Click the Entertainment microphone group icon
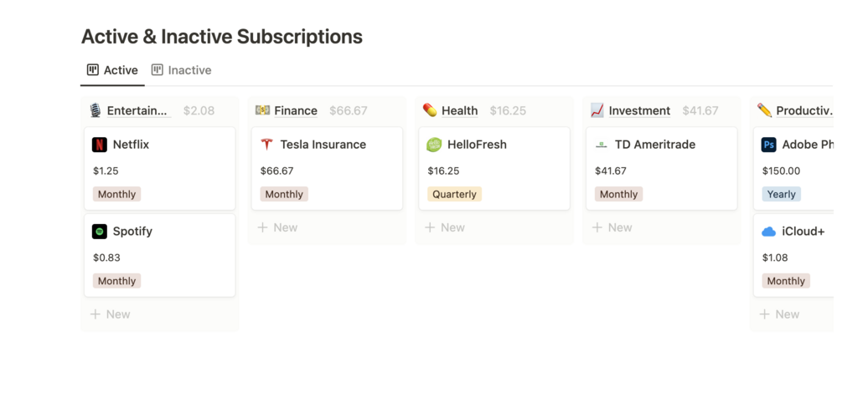Screen dimensions: 842x418 coord(96,110)
